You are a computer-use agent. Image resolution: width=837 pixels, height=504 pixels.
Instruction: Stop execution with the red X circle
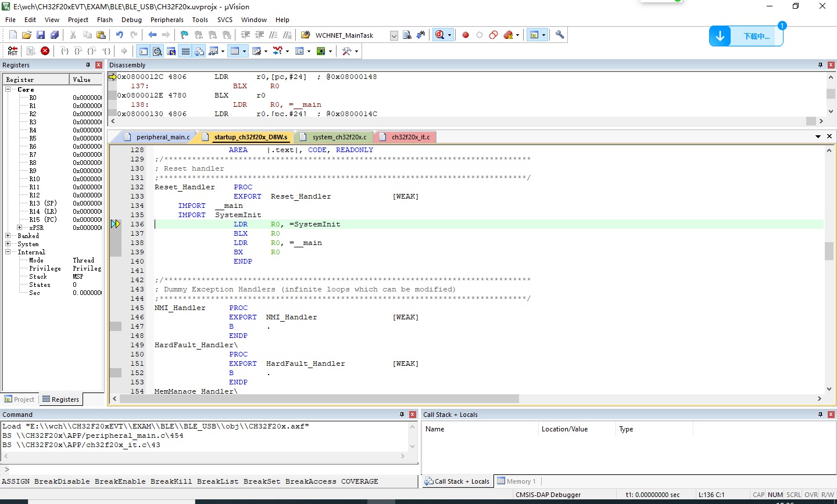(45, 51)
